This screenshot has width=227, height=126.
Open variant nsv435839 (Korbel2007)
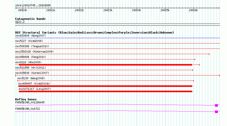coord(32,73)
